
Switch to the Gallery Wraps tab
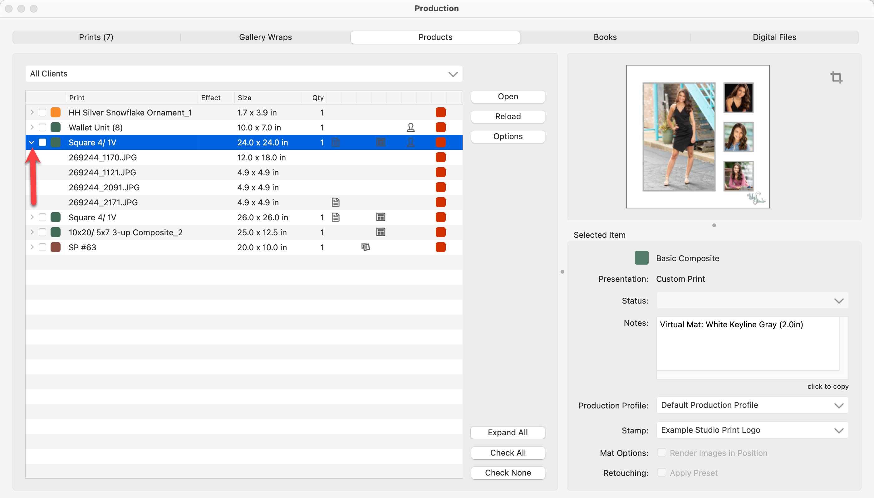[x=265, y=37]
